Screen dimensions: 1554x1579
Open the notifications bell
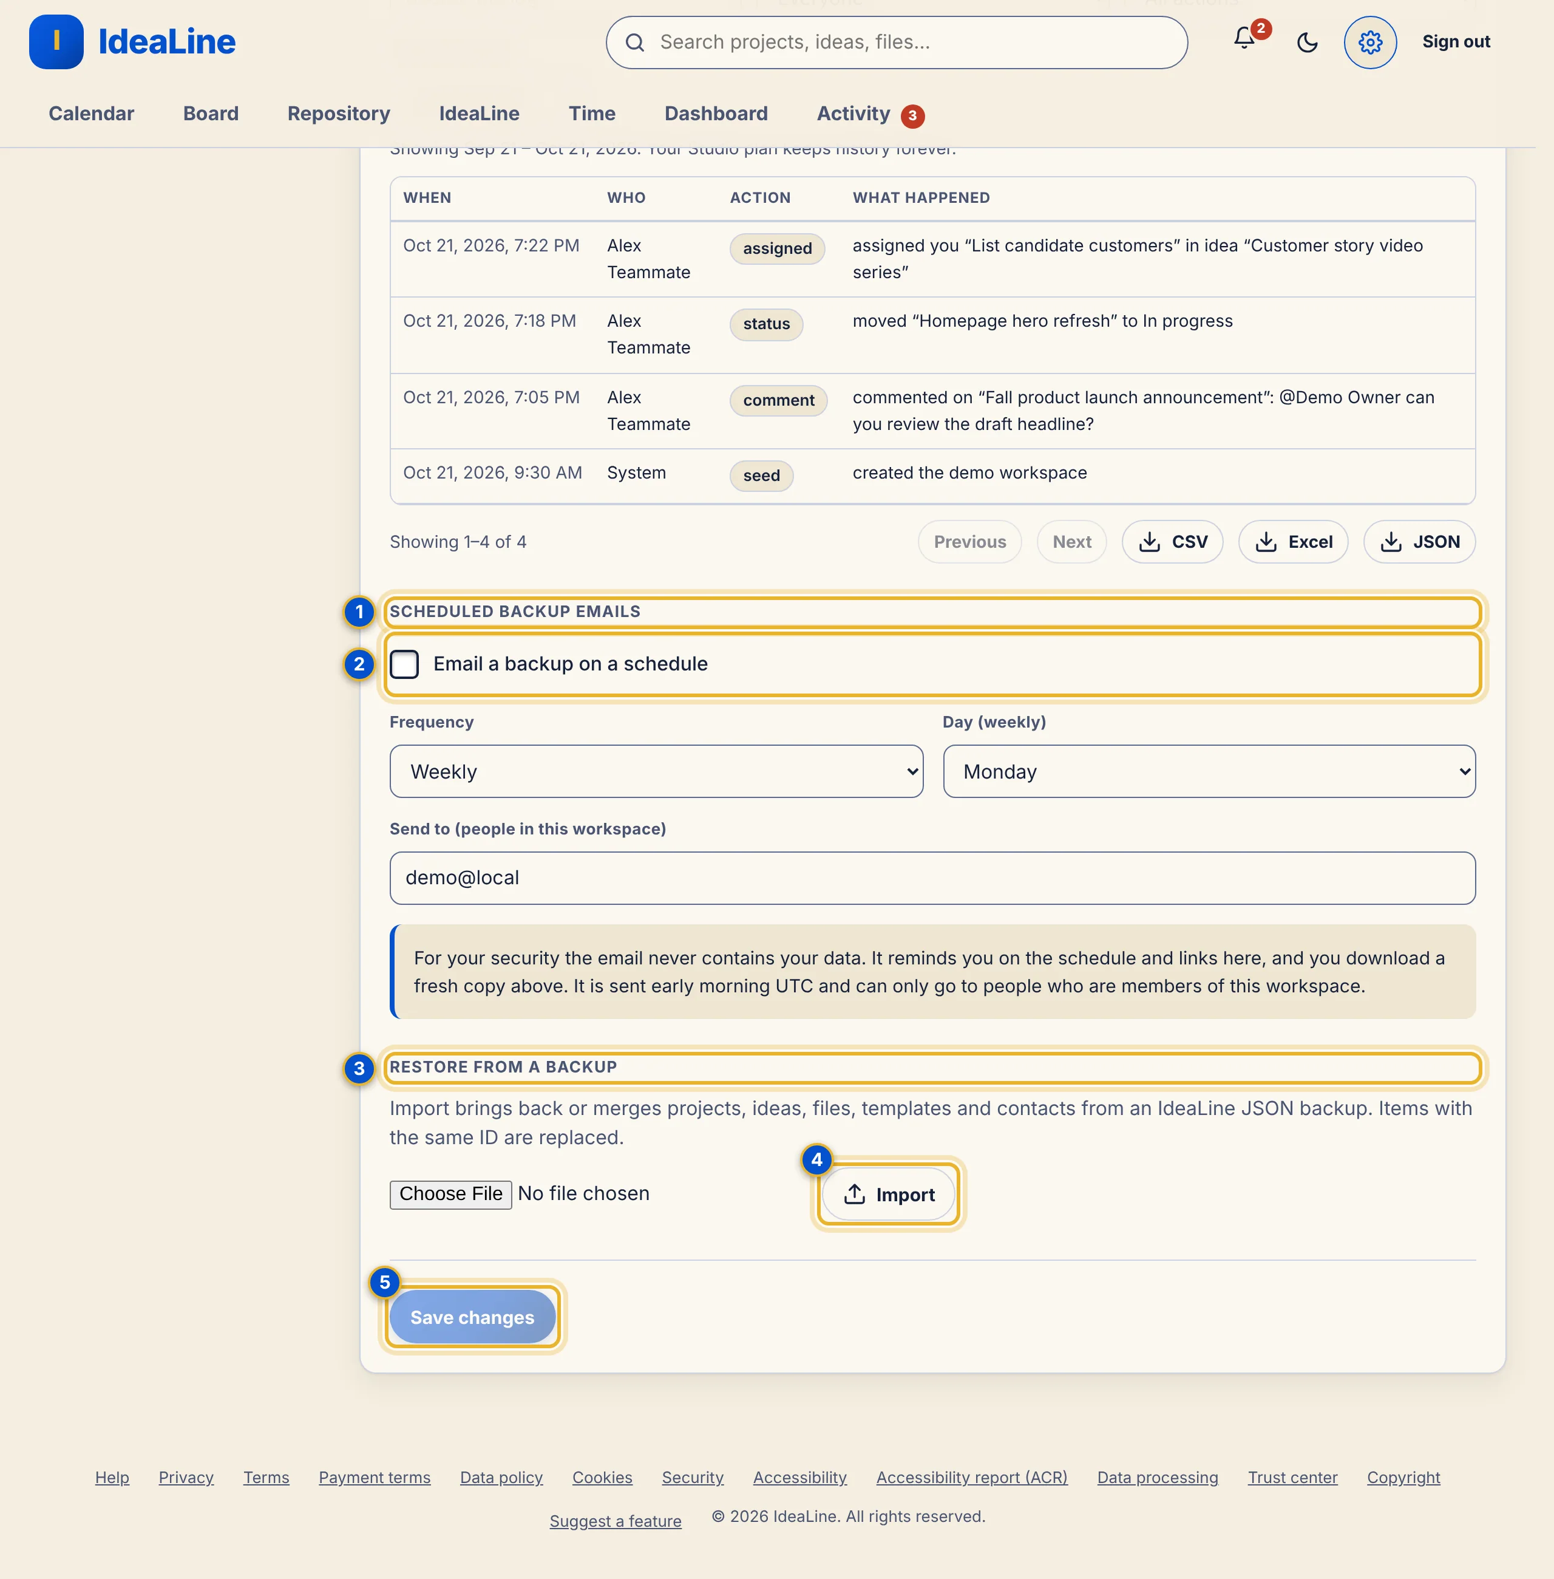click(x=1244, y=38)
